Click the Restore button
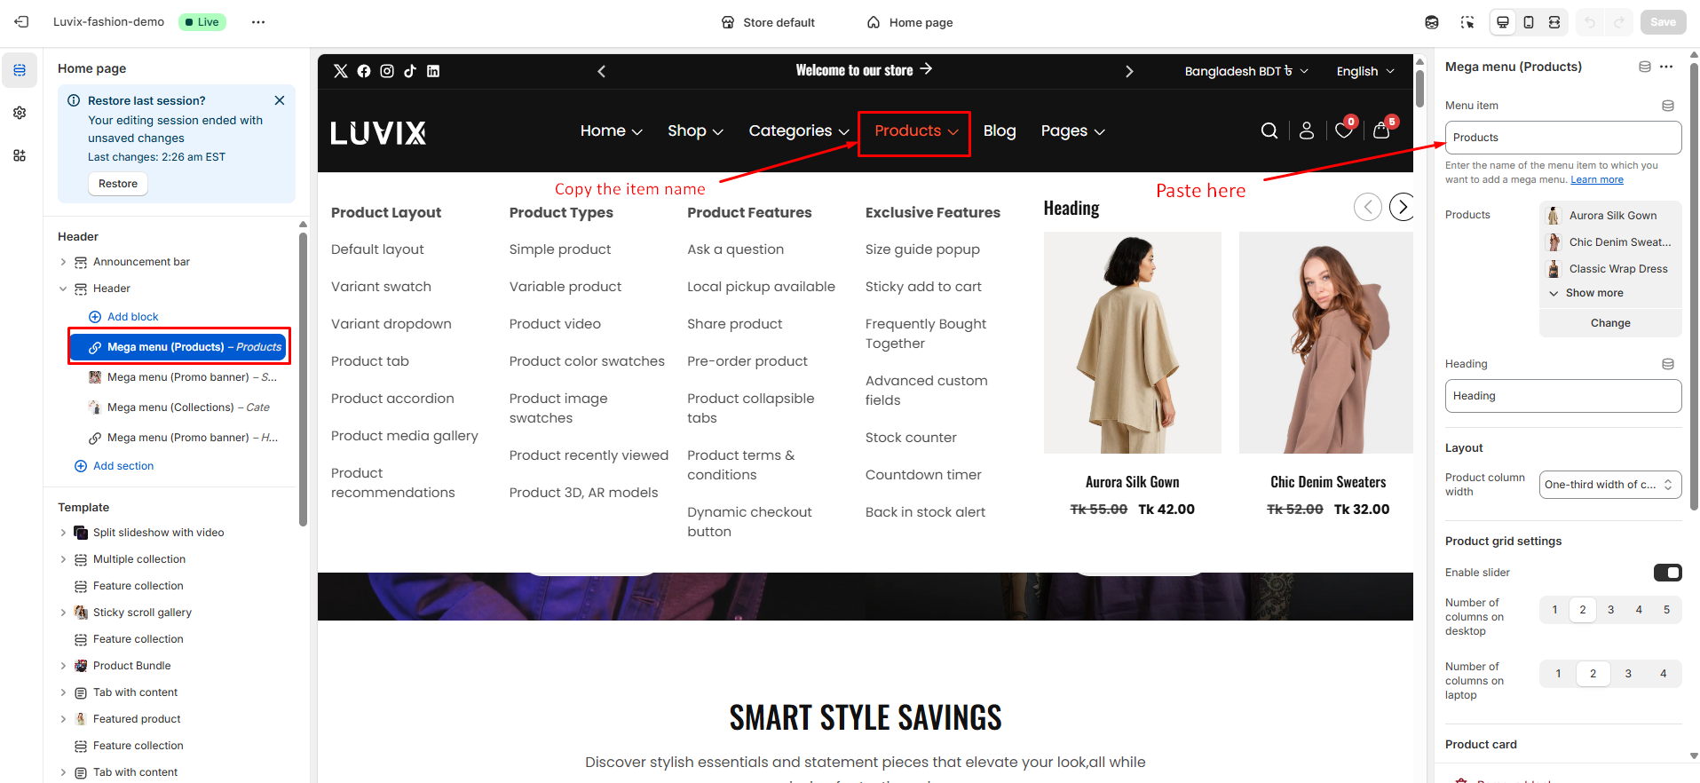This screenshot has height=783, width=1700. tap(118, 184)
